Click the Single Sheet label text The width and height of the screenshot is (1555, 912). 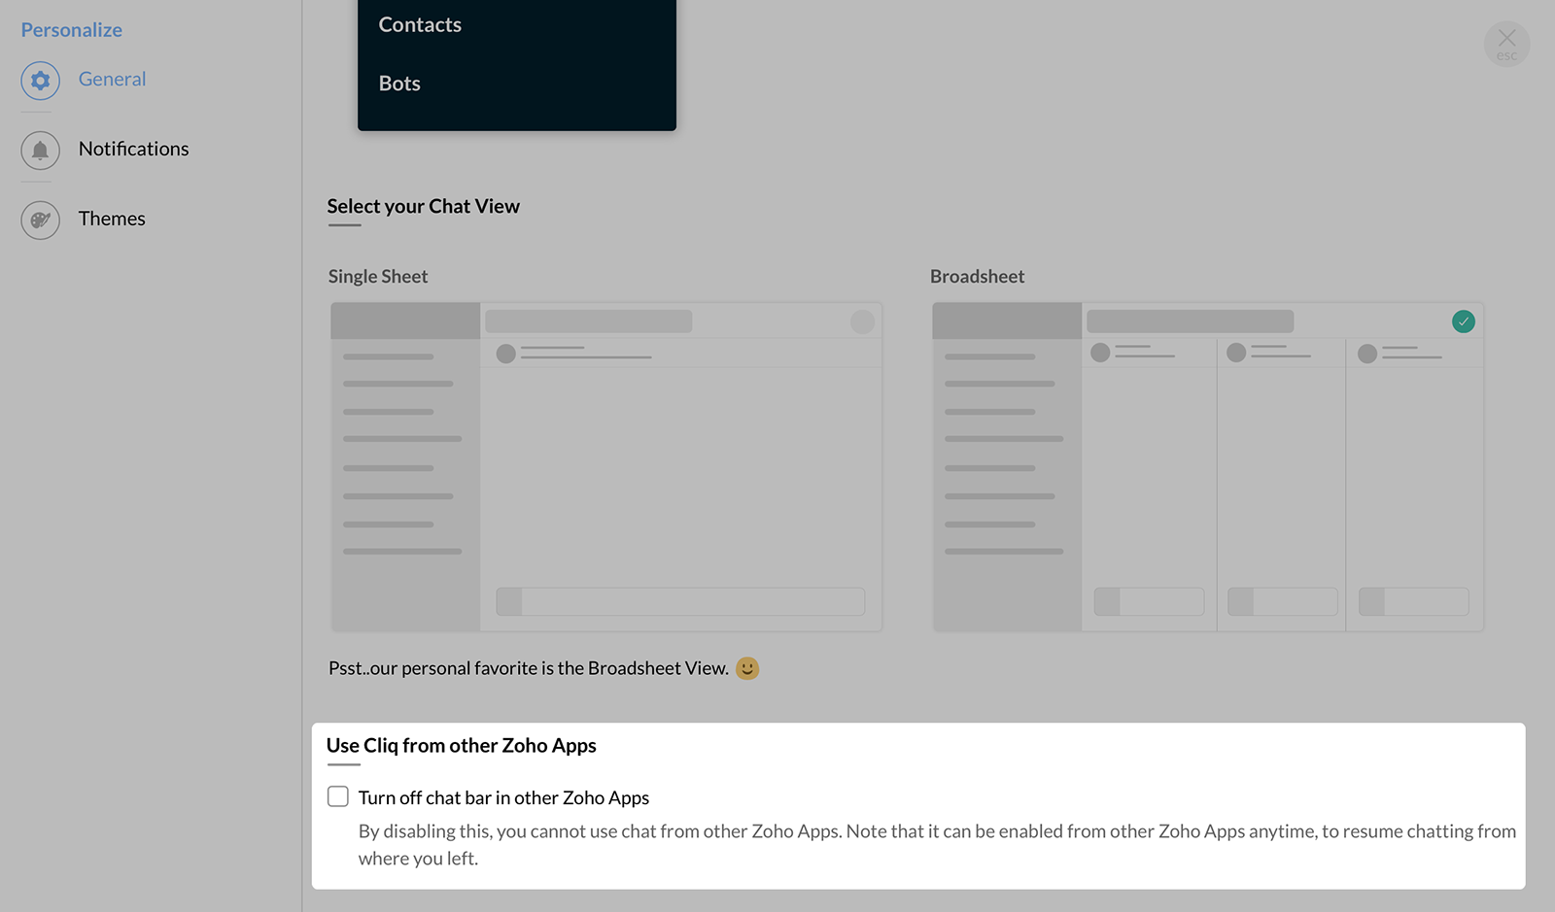[378, 277]
